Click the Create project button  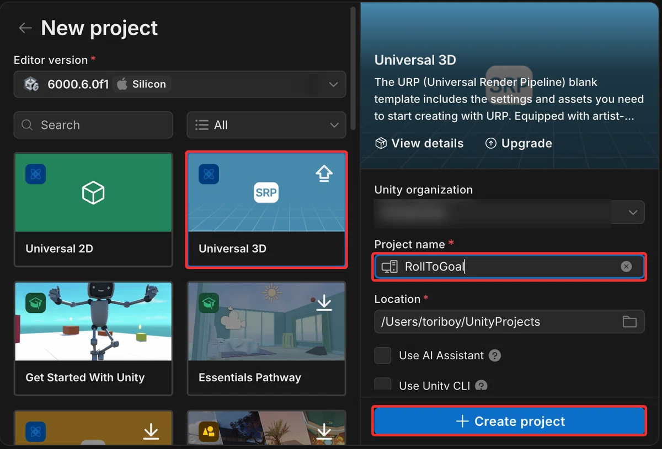(x=510, y=421)
